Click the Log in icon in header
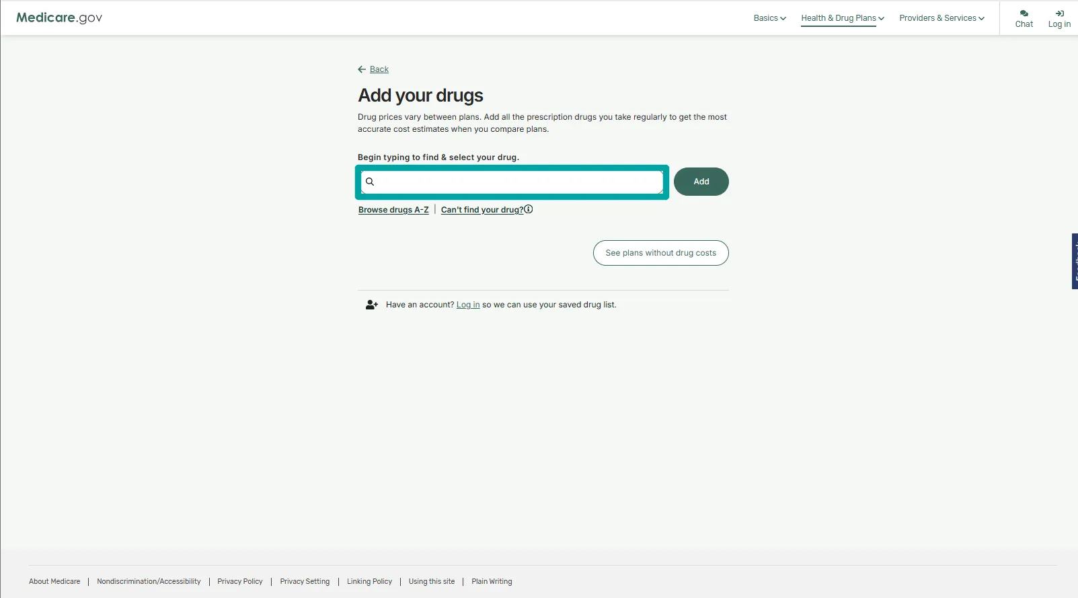Screen dimensions: 1078x598 1059,13
